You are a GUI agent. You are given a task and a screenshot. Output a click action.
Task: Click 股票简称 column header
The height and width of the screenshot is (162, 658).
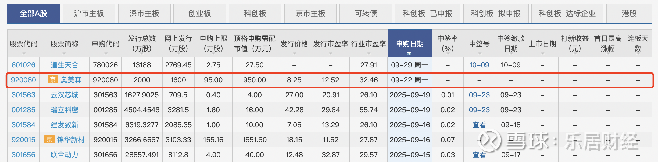click(65, 44)
